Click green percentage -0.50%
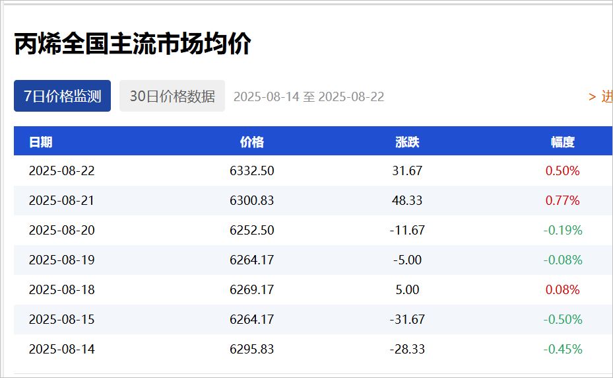 tap(563, 320)
